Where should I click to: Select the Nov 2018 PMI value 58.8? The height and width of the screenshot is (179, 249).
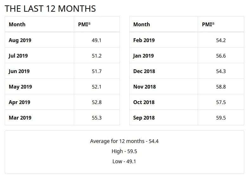click(221, 87)
